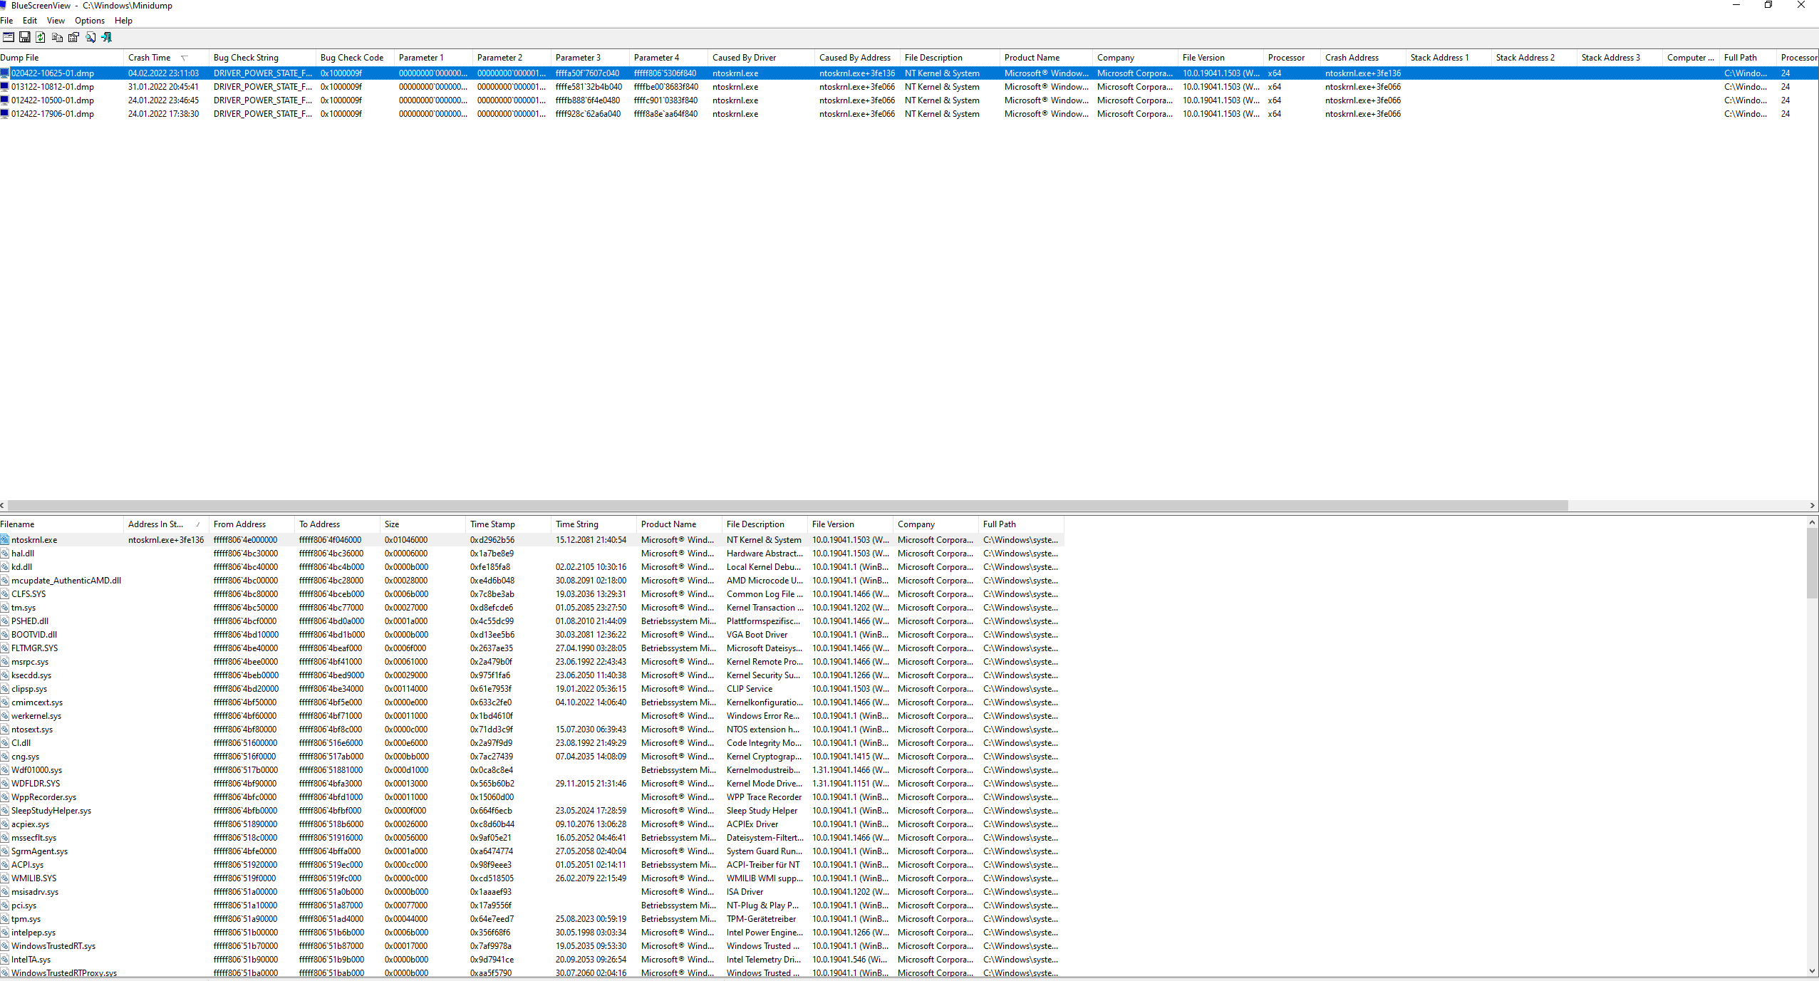
Task: Click the Find magnifier toolbar icon
Action: pyautogui.click(x=90, y=37)
